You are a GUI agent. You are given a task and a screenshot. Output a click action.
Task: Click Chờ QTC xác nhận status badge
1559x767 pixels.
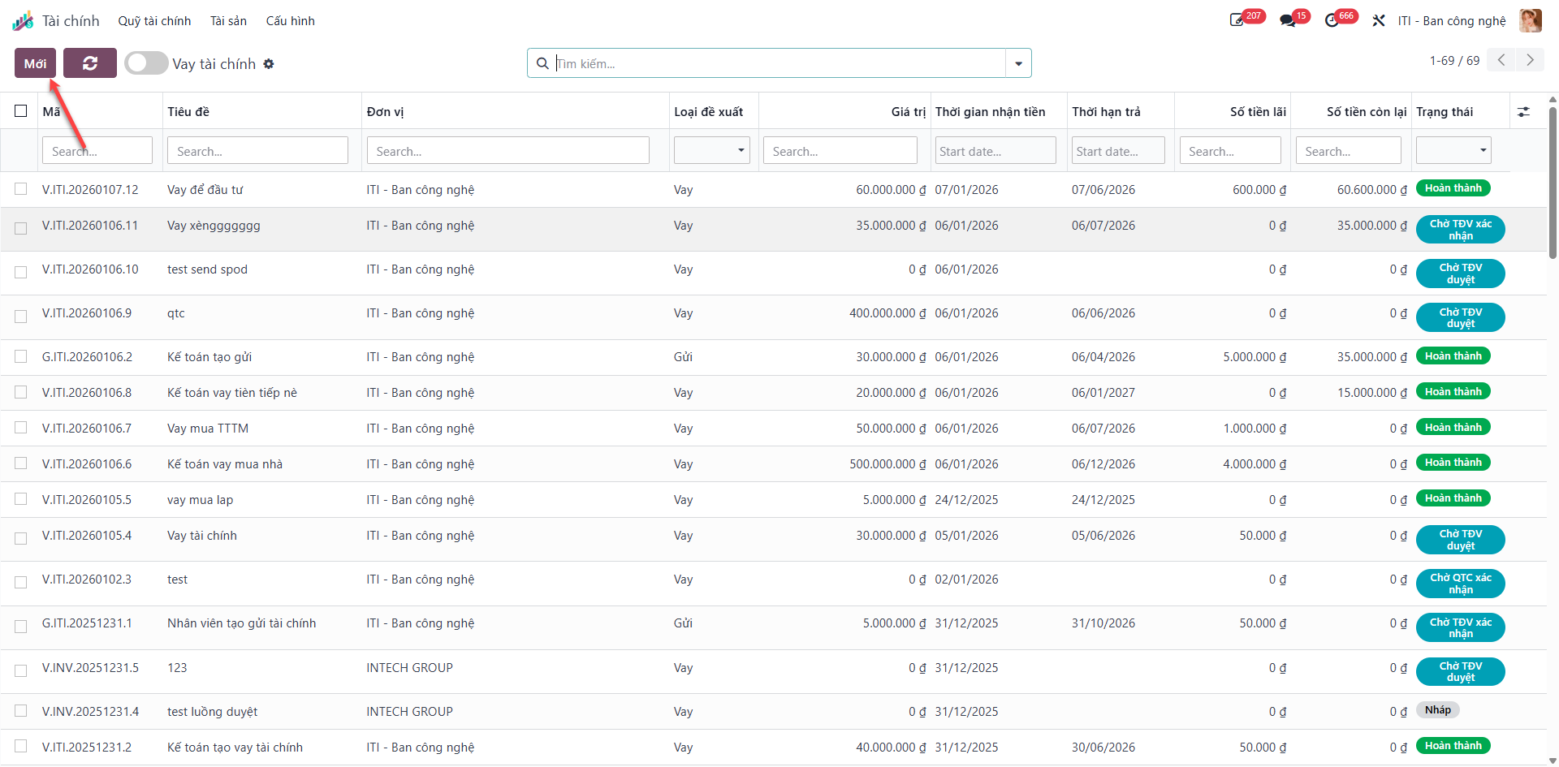click(x=1460, y=584)
